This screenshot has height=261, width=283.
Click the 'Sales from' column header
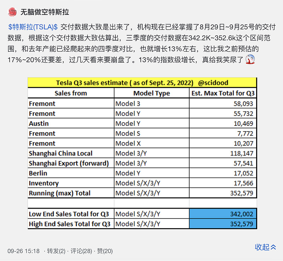pos(71,93)
